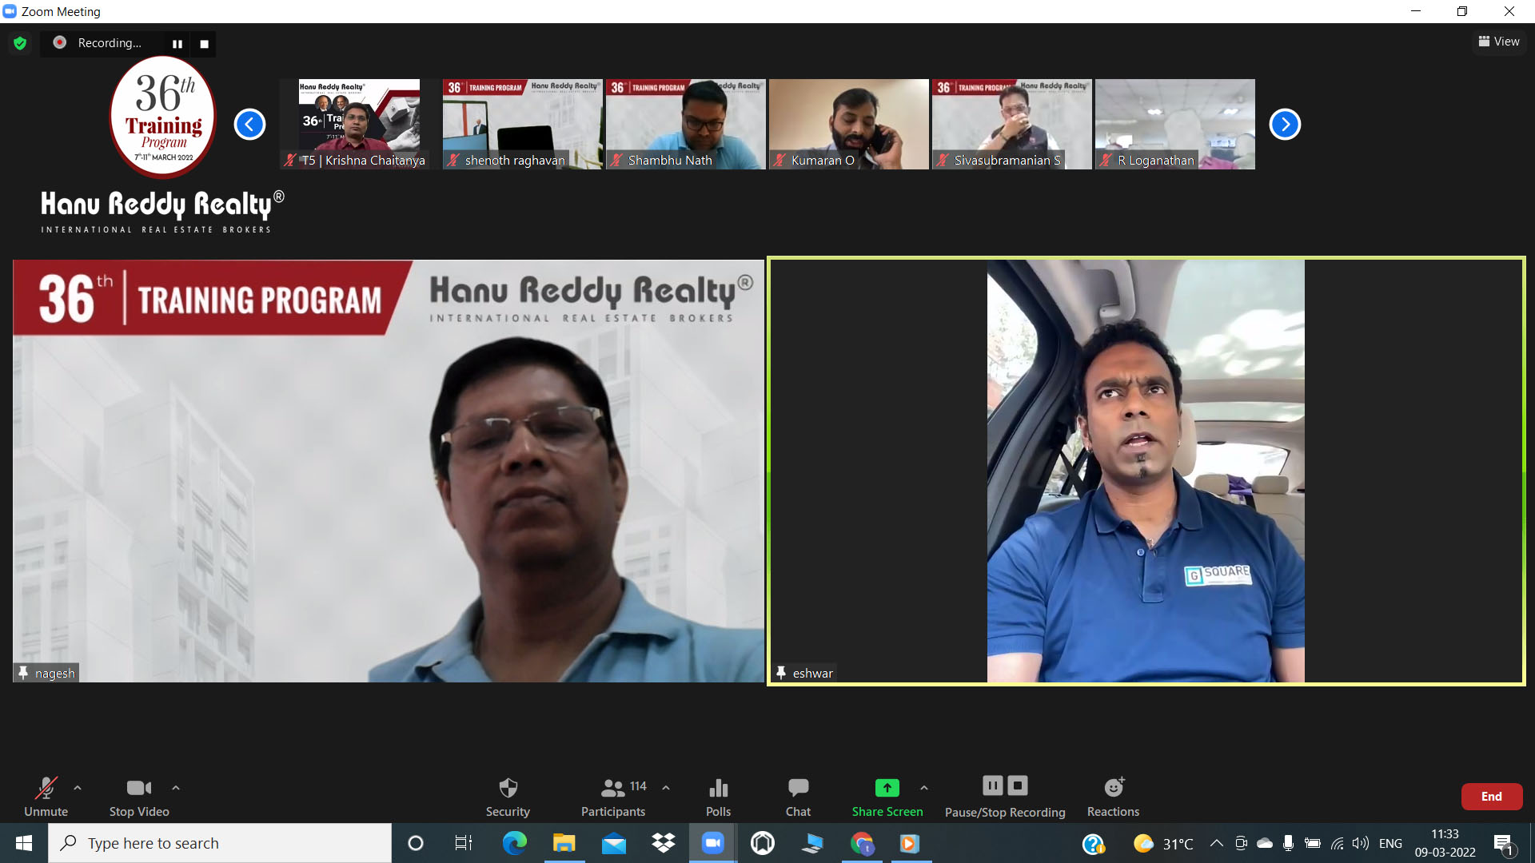The width and height of the screenshot is (1535, 863).
Task: Open the notification Action Center
Action: 1503,843
